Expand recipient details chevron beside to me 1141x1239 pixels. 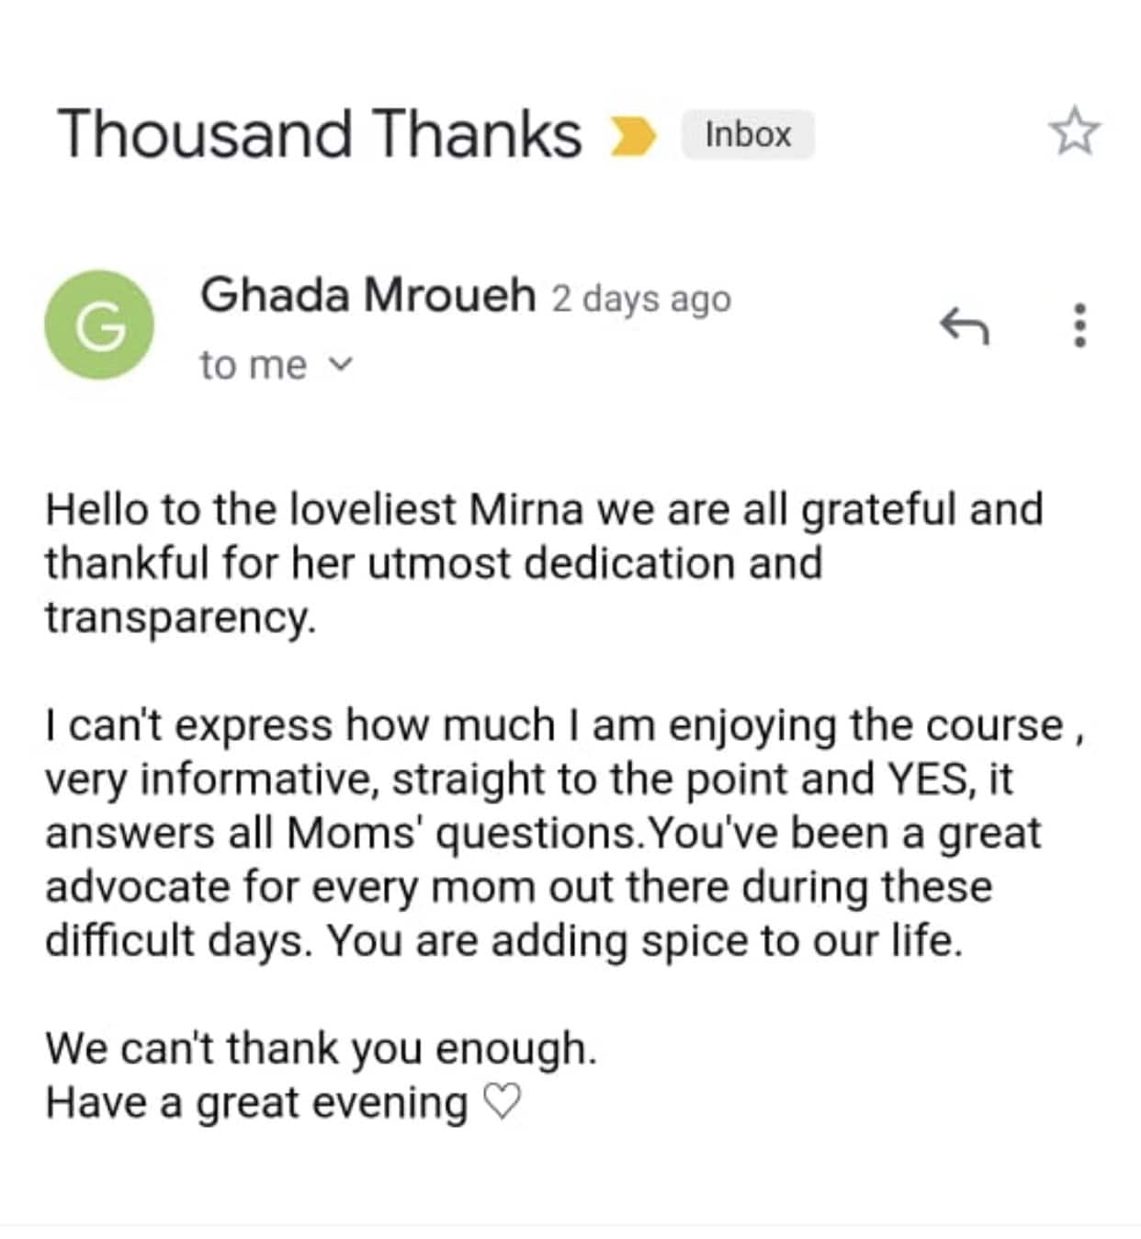[x=340, y=365]
